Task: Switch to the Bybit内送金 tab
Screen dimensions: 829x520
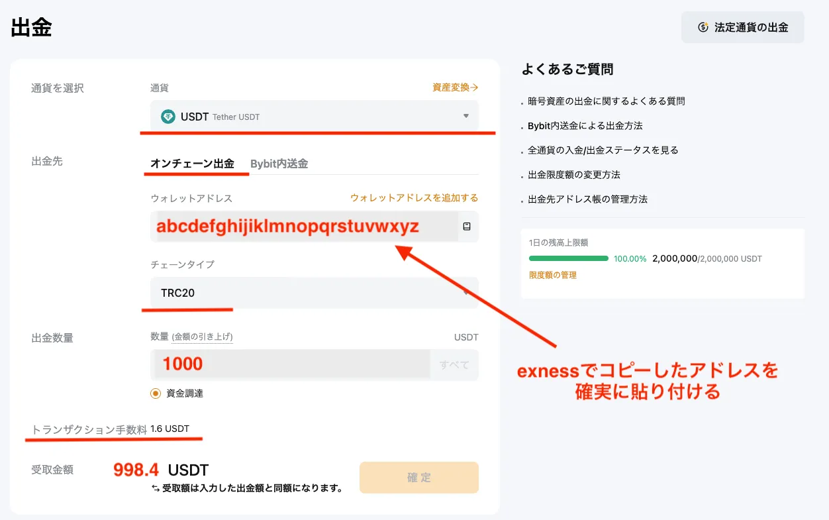Action: tap(279, 164)
